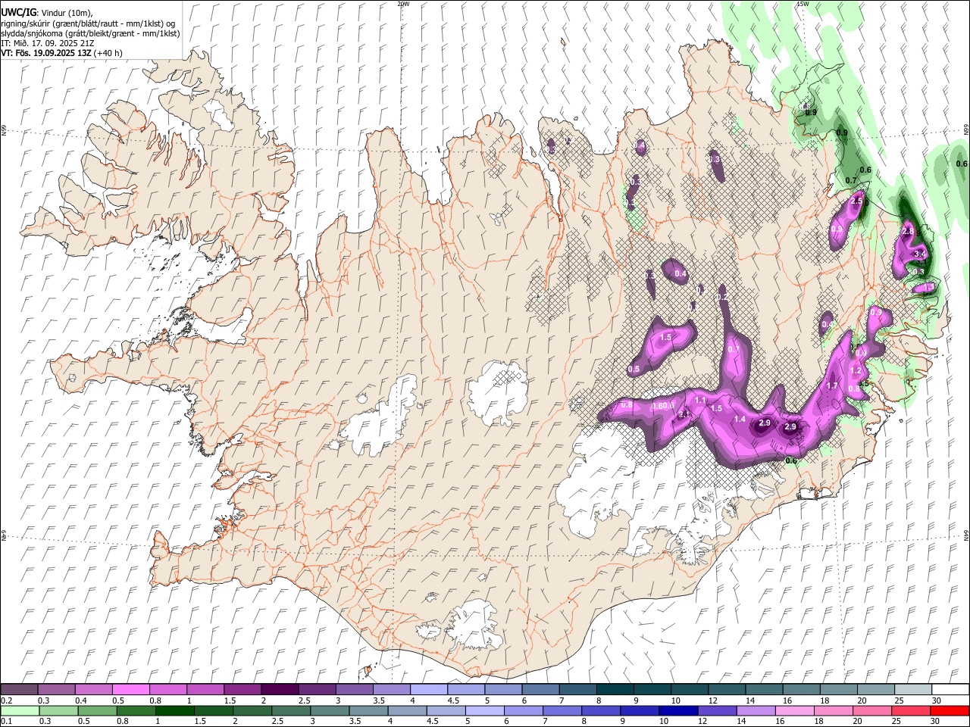Select the lightest green lower swatch between 0.1 and 0.3
Viewport: 970px width, 727px height.
click(20, 711)
